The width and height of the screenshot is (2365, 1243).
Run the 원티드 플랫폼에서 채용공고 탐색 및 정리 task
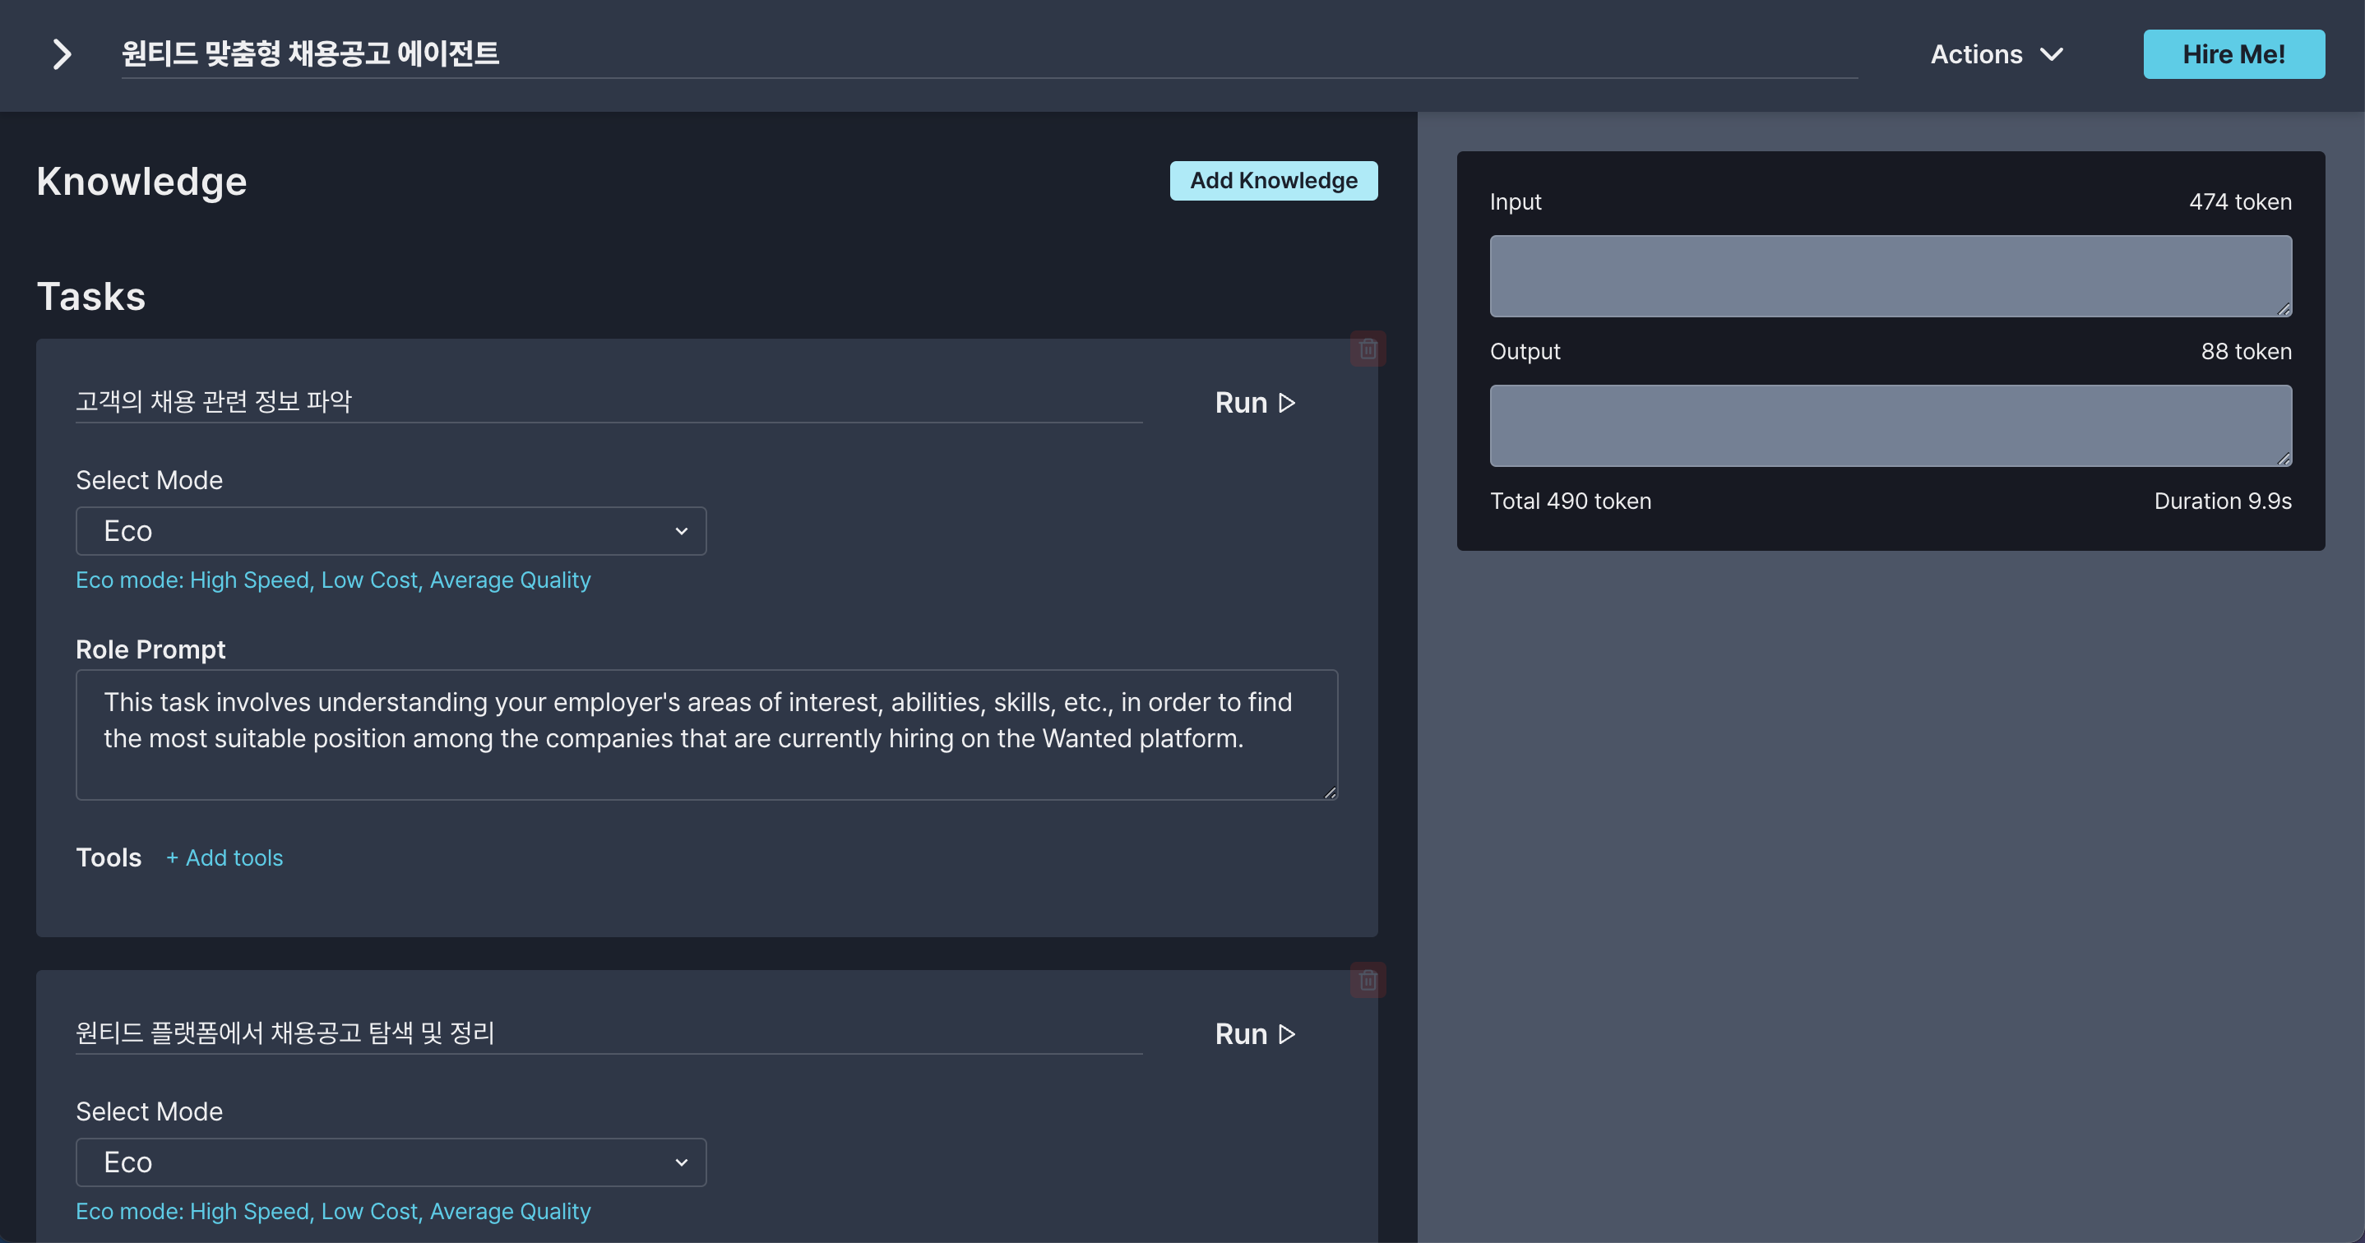coord(1254,1035)
